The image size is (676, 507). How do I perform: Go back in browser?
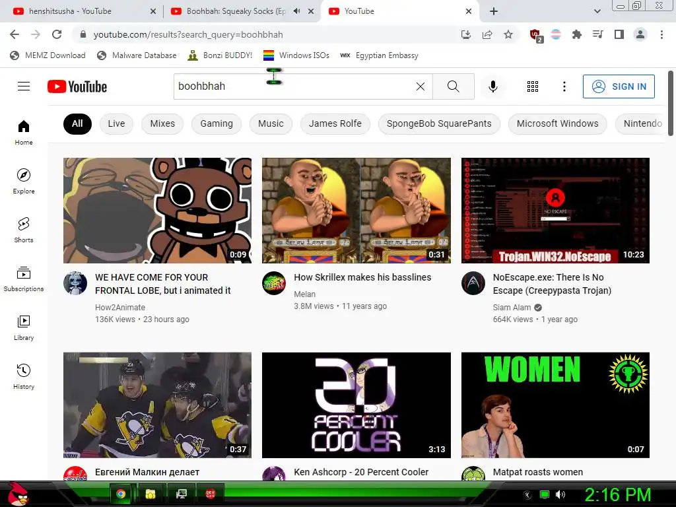(x=15, y=34)
